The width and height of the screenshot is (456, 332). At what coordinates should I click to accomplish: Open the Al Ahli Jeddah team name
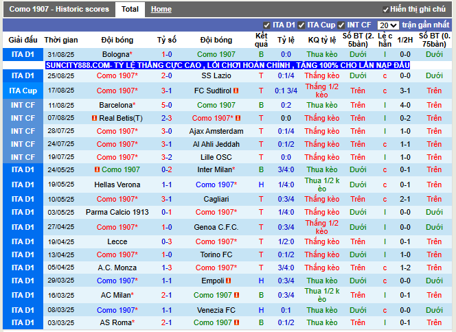[x=216, y=144]
